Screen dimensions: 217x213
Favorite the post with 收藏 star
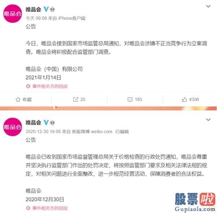[x=24, y=99]
